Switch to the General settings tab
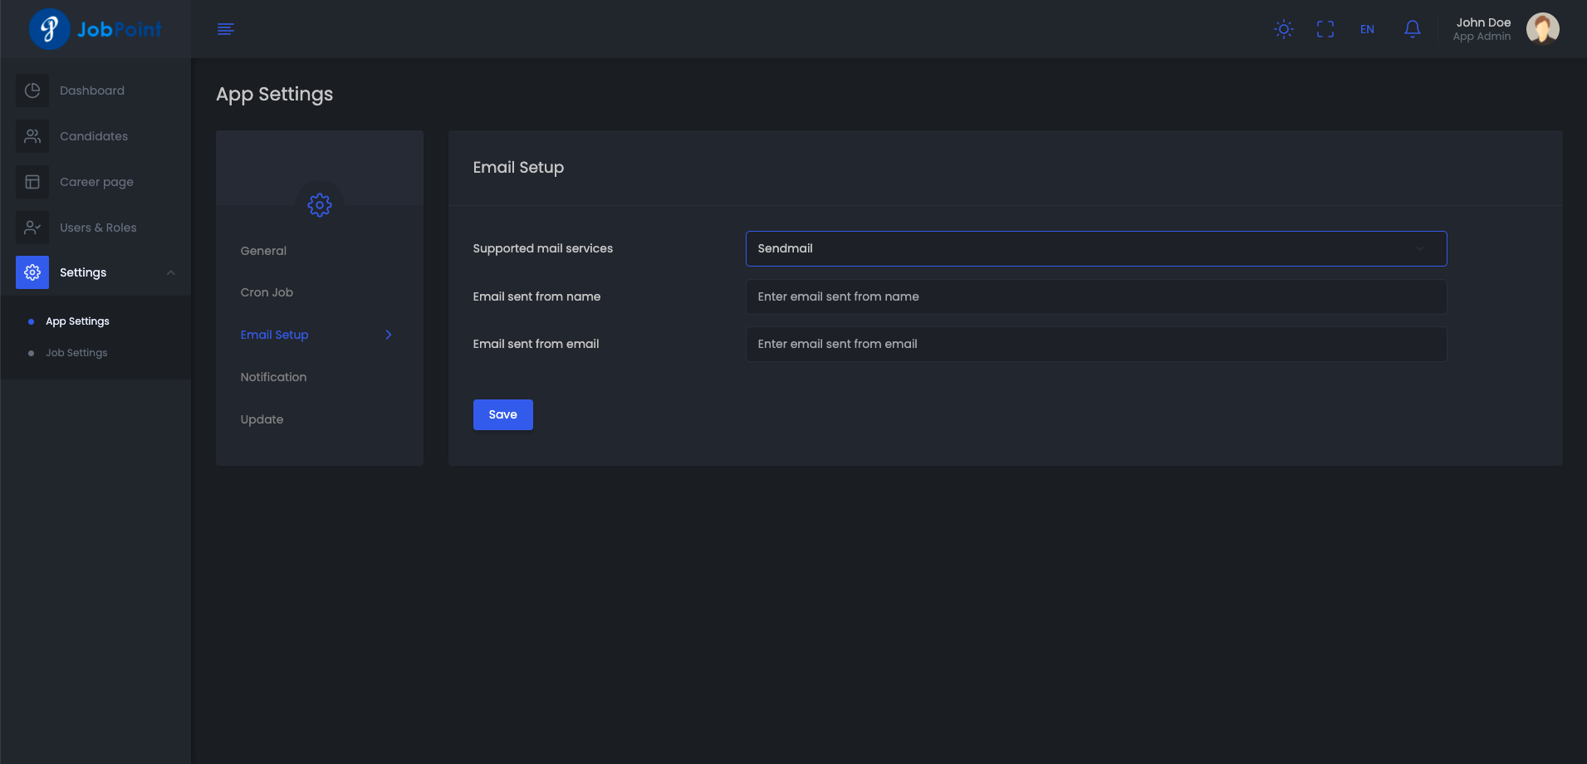This screenshot has height=764, width=1587. click(x=263, y=251)
